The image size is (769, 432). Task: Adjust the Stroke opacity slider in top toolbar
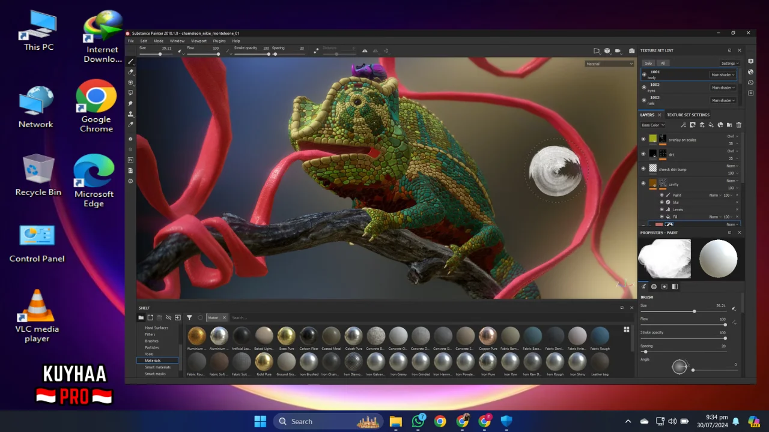[251, 54]
